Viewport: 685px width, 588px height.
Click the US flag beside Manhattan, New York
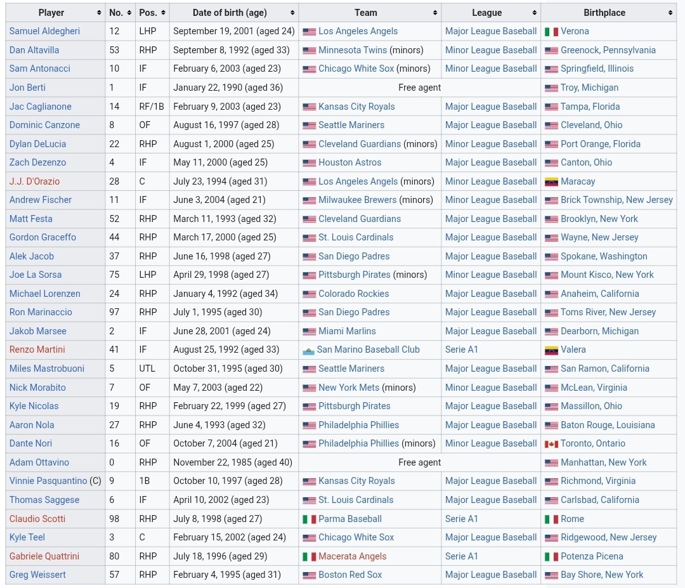(x=551, y=462)
